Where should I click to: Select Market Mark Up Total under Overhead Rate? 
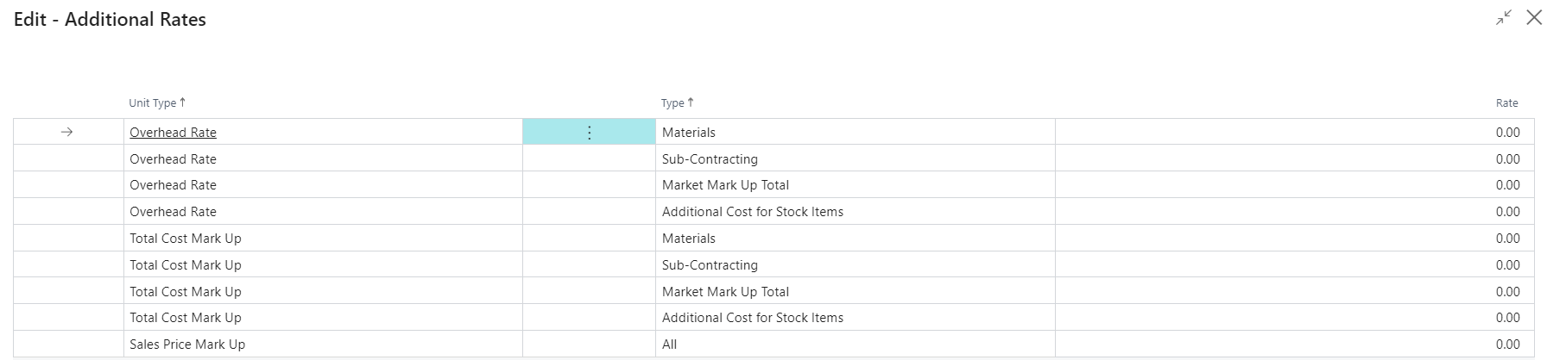click(x=855, y=184)
